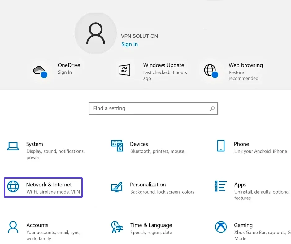Screen dimensions: 291x244
Task: Click the VPN SOLUTION user avatar
Action: tap(95, 33)
